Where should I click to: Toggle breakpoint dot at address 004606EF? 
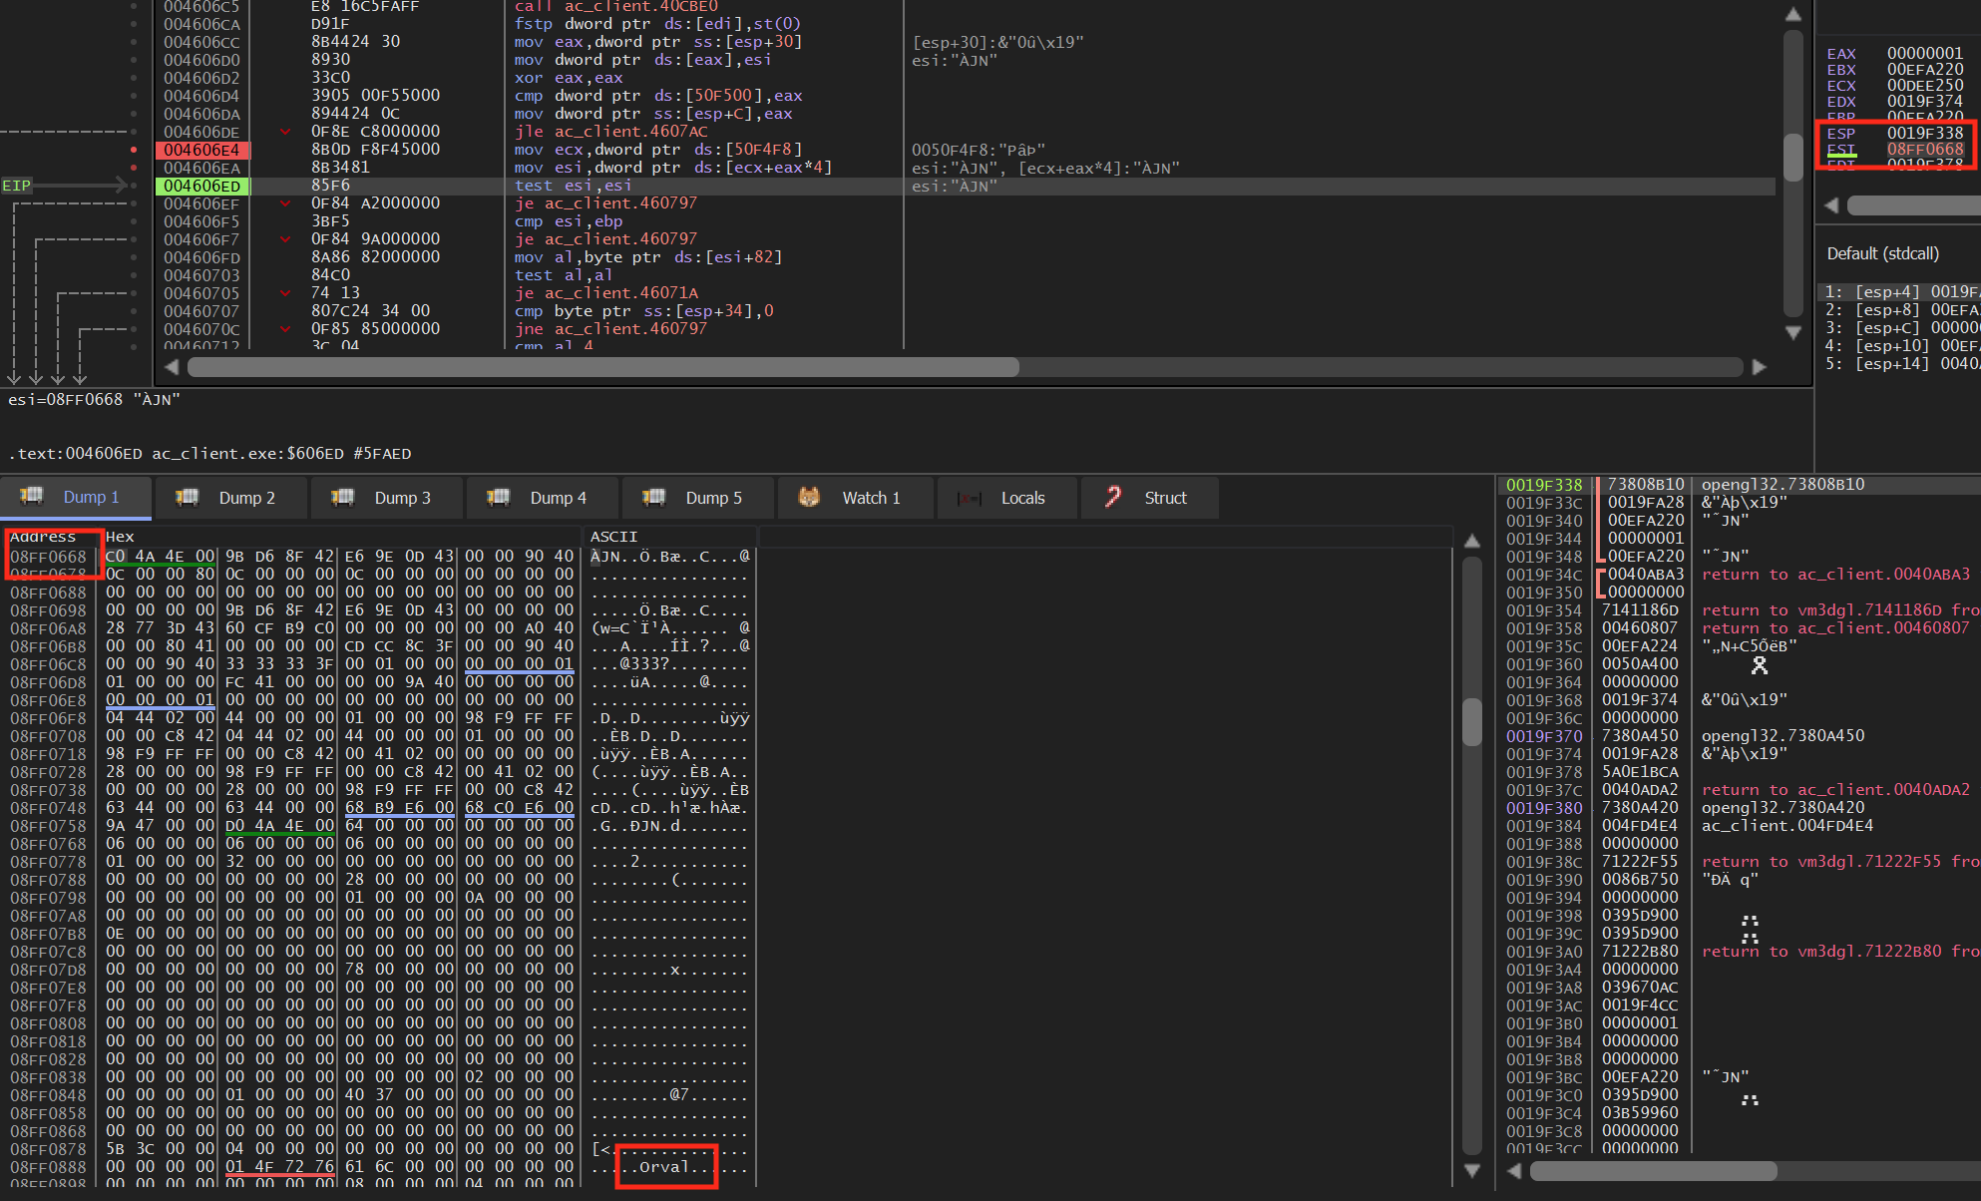[134, 203]
